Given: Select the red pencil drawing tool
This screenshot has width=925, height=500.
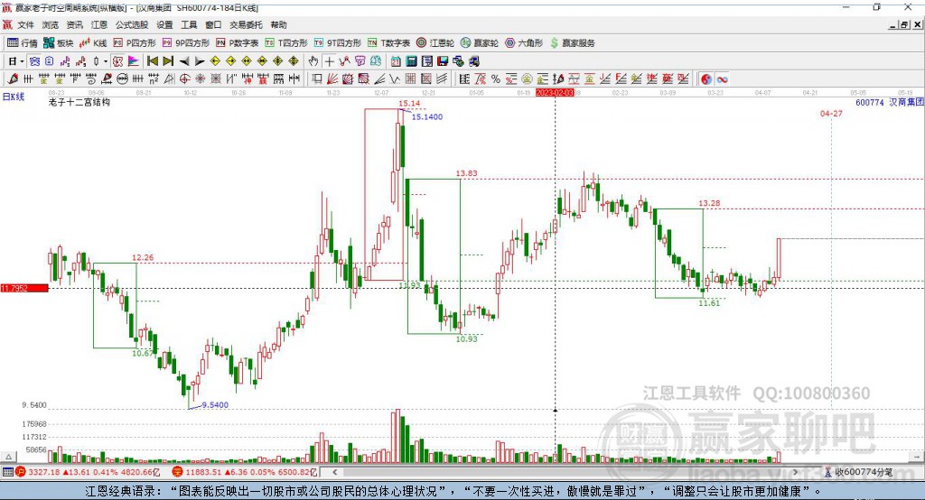Looking at the screenshot, I should (13, 79).
